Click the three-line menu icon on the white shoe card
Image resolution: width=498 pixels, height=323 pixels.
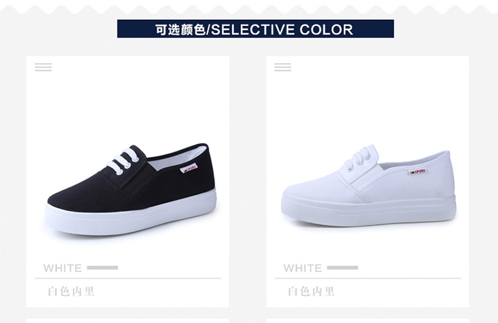[x=283, y=67]
